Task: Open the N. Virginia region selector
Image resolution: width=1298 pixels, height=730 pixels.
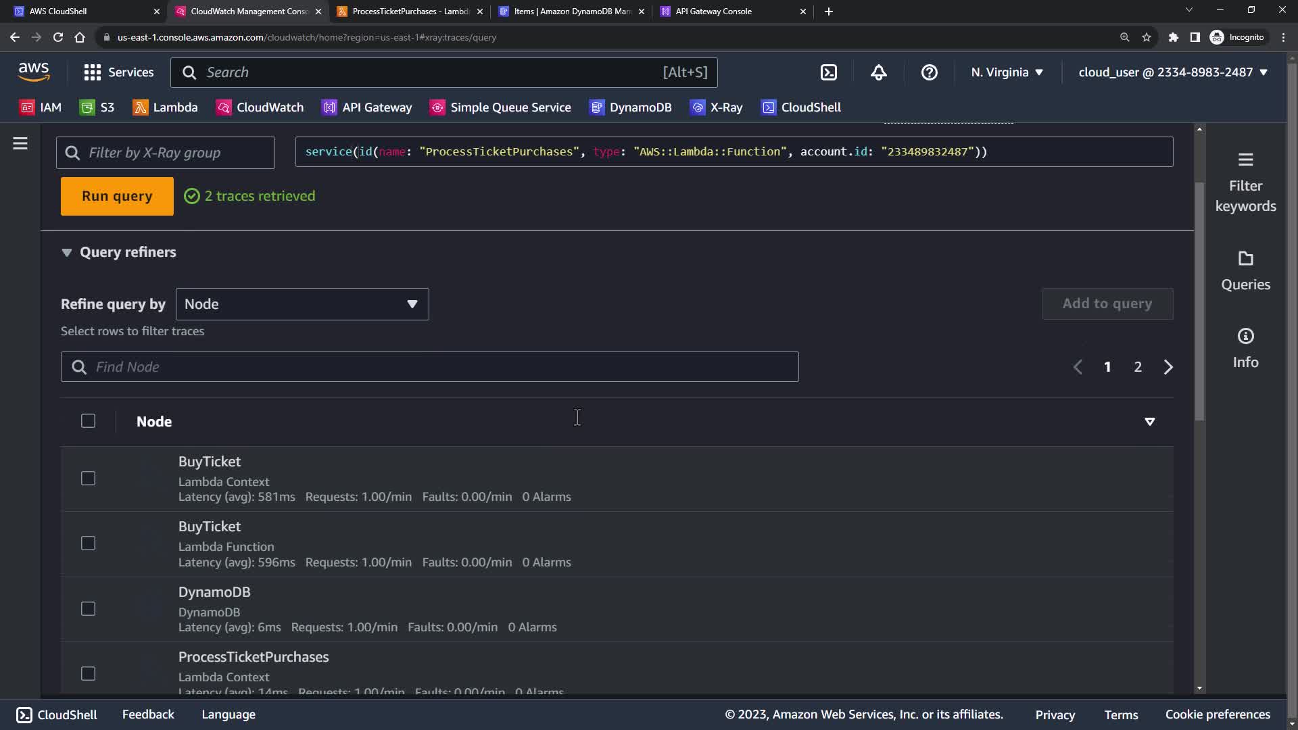Action: [1007, 72]
